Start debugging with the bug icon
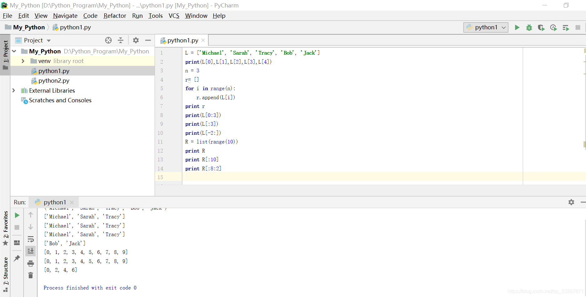Image resolution: width=586 pixels, height=297 pixels. [x=529, y=27]
